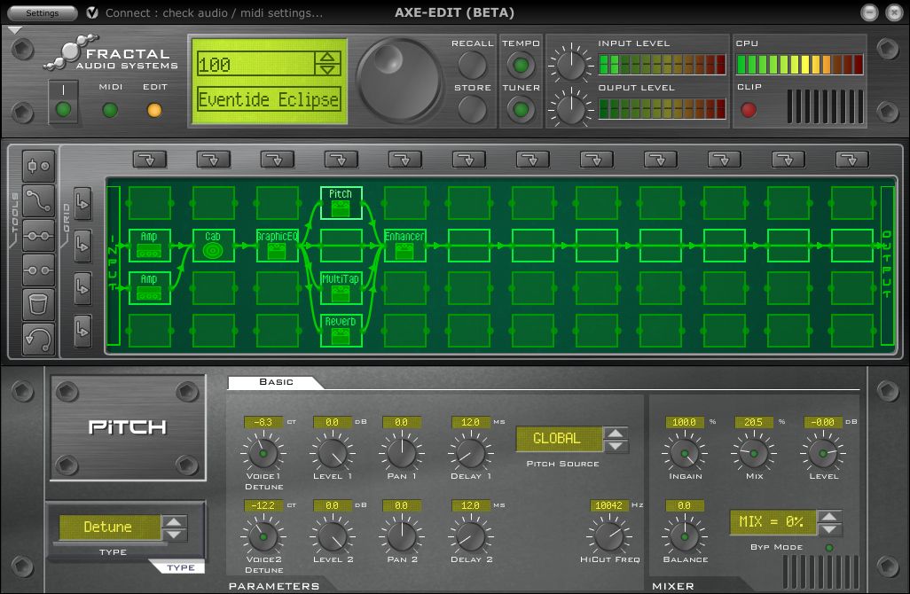Open the Settings menu

[43, 12]
